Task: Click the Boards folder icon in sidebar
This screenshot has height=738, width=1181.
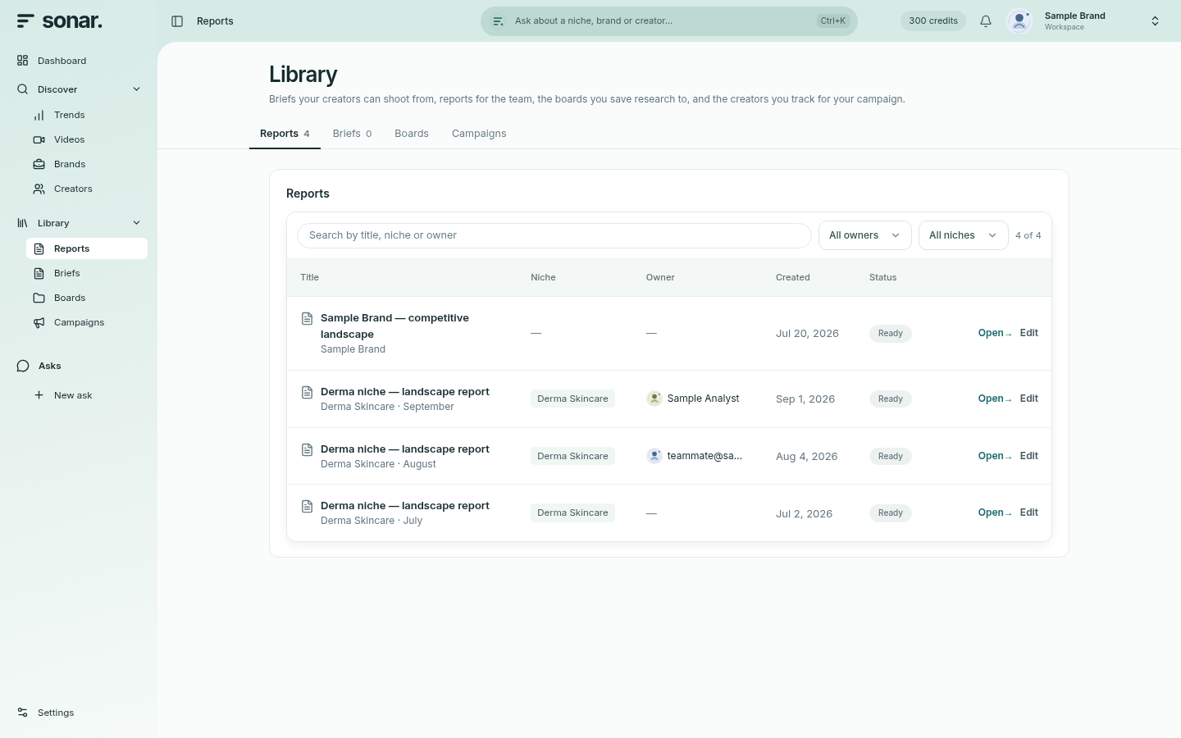Action: 39,298
